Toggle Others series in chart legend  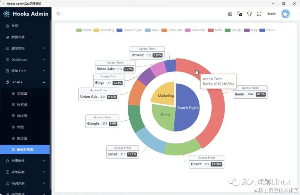point(267,30)
